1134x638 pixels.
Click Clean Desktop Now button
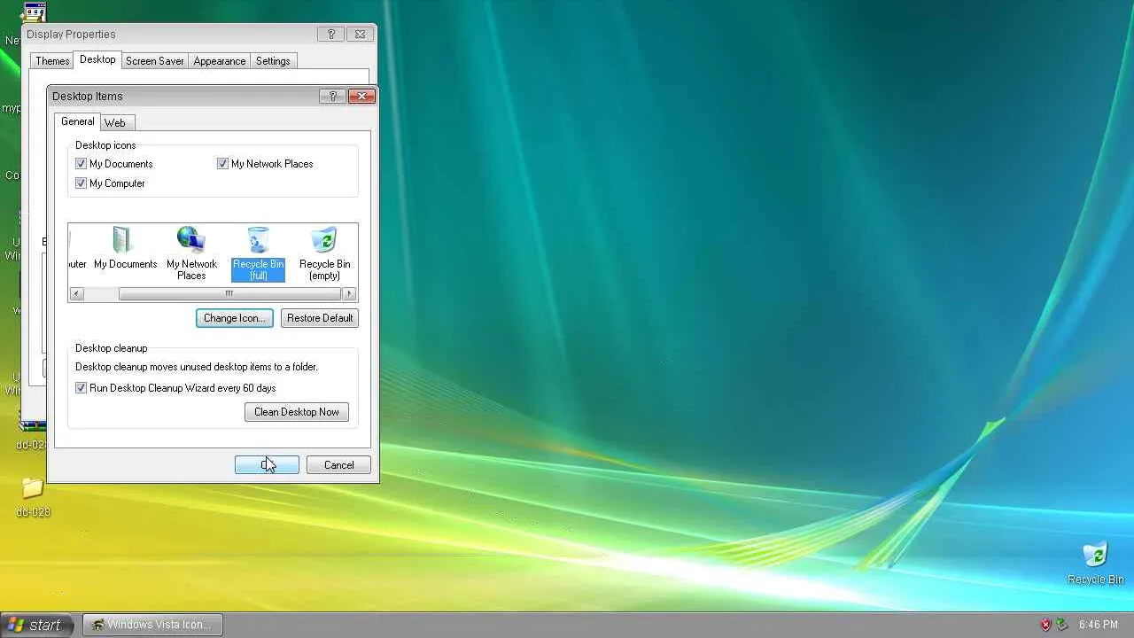[297, 412]
